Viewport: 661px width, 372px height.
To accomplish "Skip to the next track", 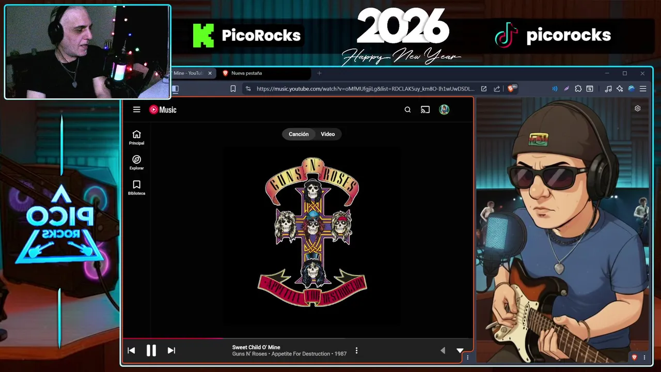I will coord(171,350).
